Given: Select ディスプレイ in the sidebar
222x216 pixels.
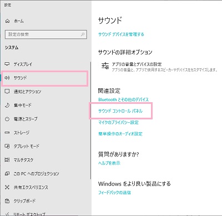Looking at the screenshot, I should pos(23,64).
